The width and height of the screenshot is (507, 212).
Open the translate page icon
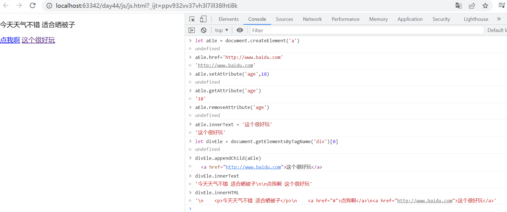click(x=459, y=6)
